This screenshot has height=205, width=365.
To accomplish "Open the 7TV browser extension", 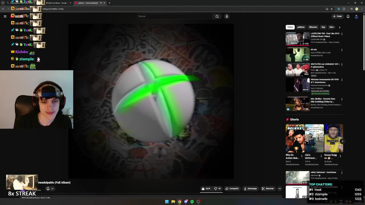I will pyautogui.click(x=338, y=9).
